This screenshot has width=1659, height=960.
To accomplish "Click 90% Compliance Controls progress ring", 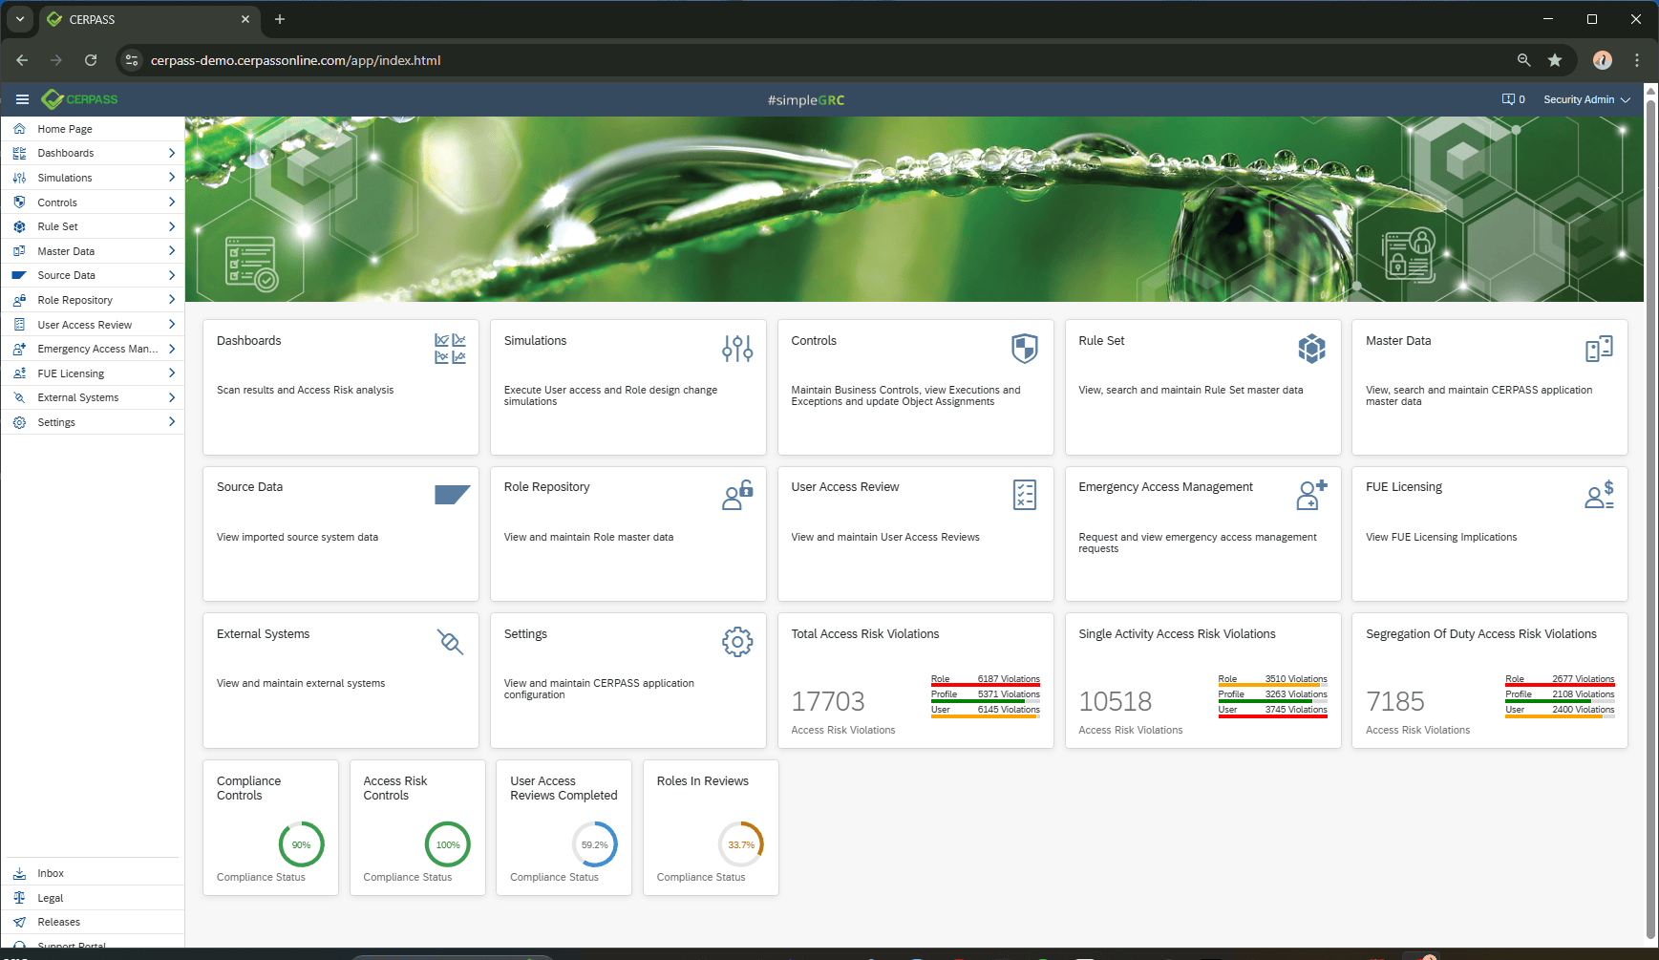I will (x=301, y=844).
